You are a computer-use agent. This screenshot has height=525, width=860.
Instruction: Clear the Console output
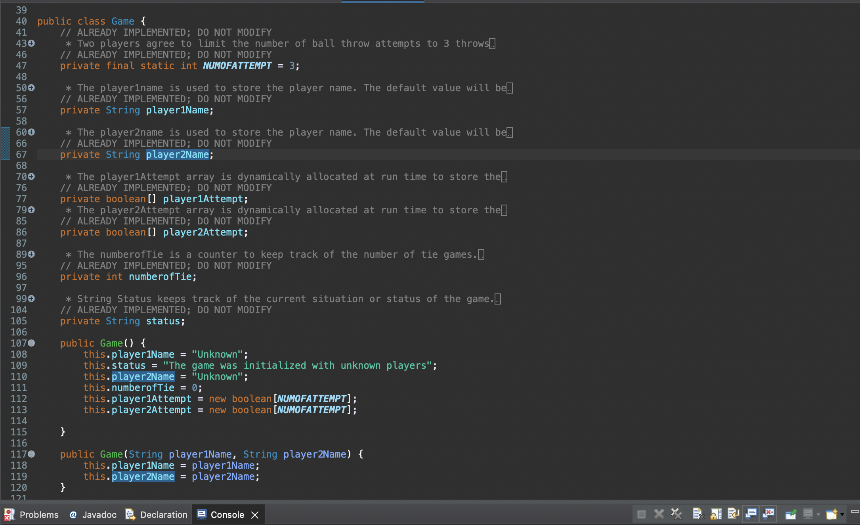tap(698, 514)
